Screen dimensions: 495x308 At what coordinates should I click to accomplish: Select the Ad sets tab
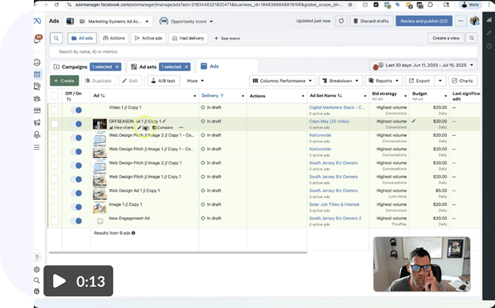pos(143,67)
